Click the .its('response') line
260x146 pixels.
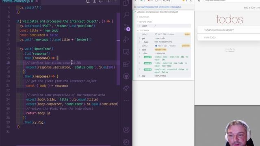click(x=36, y=54)
